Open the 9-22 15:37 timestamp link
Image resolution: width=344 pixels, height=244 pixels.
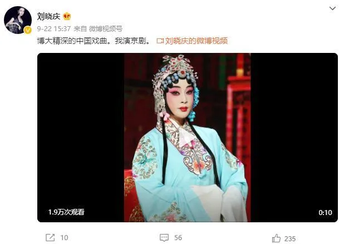point(54,29)
